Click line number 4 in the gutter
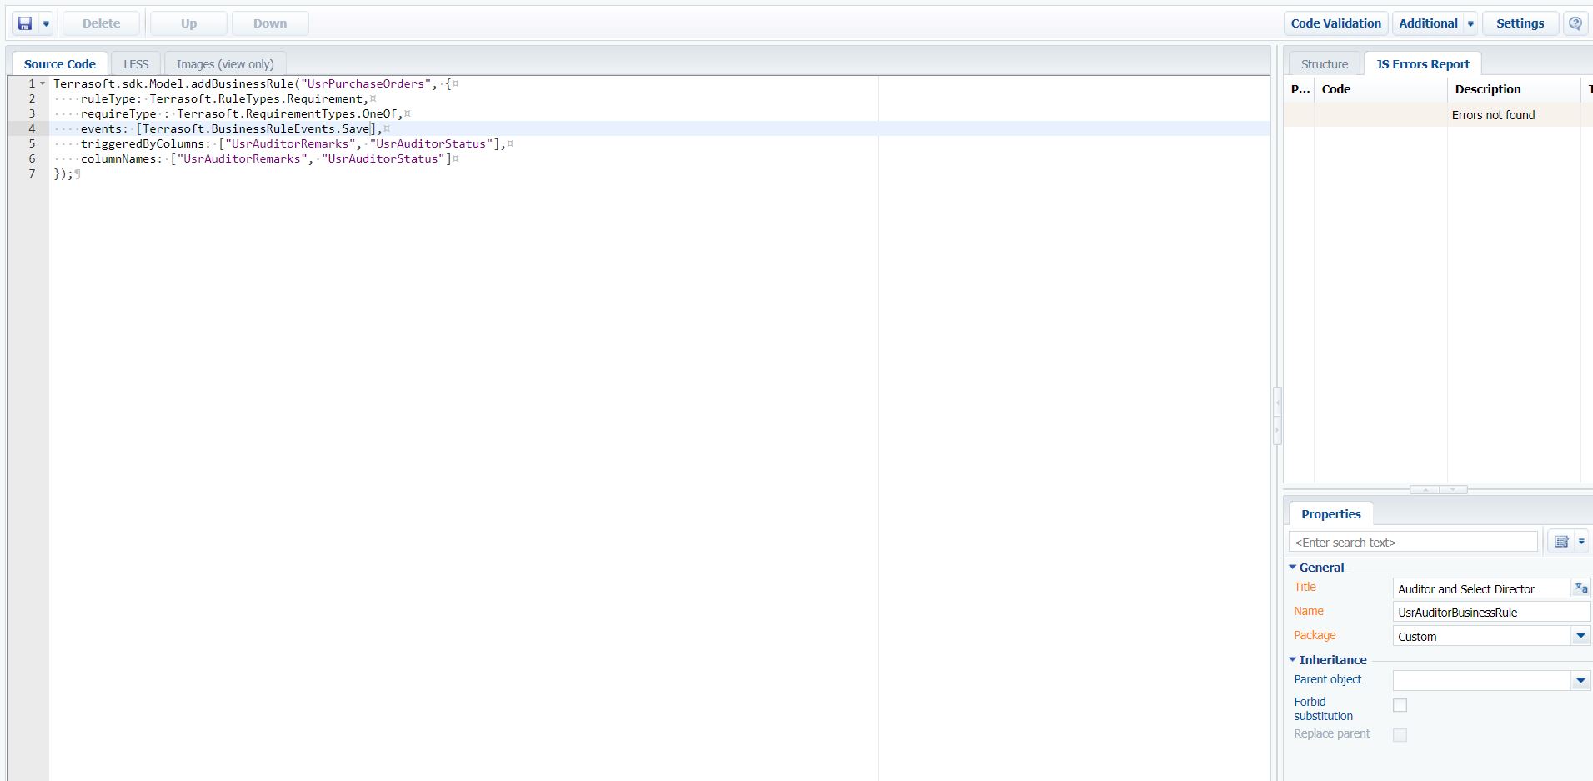 pos(33,128)
